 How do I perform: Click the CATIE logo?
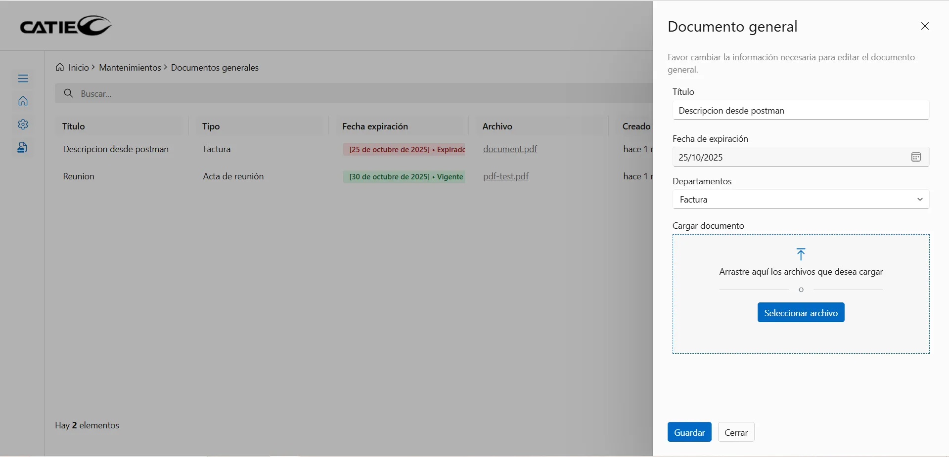click(x=66, y=26)
